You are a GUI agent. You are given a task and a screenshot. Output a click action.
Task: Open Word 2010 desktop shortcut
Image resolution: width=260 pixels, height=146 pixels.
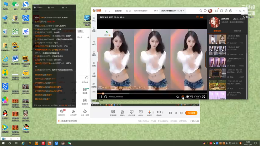(x=15, y=60)
